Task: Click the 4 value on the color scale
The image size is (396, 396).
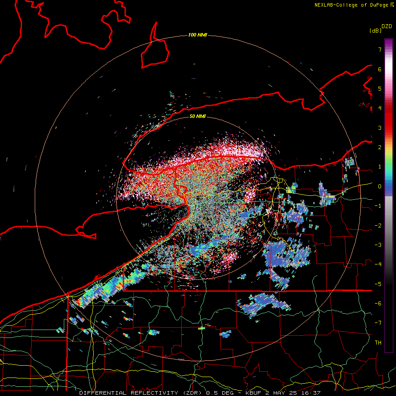Action: point(380,108)
